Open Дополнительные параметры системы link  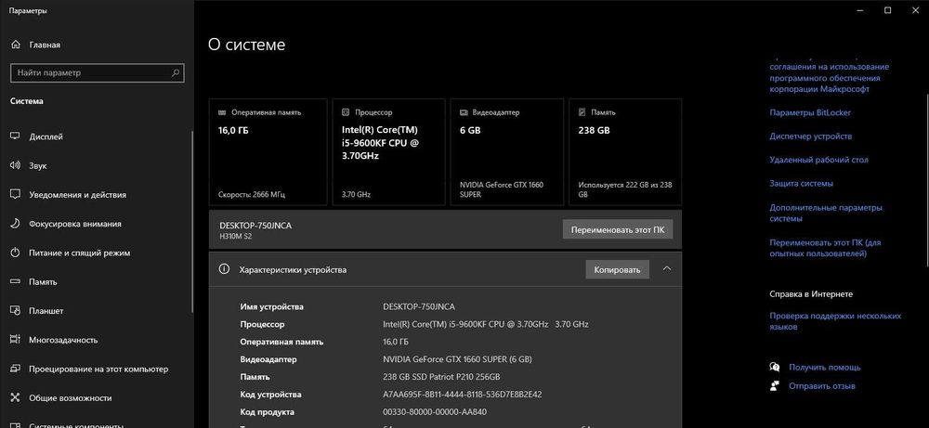point(825,214)
